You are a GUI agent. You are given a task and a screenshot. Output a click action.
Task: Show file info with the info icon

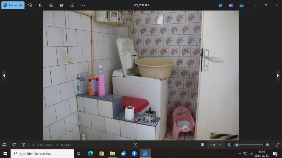click(x=23, y=145)
